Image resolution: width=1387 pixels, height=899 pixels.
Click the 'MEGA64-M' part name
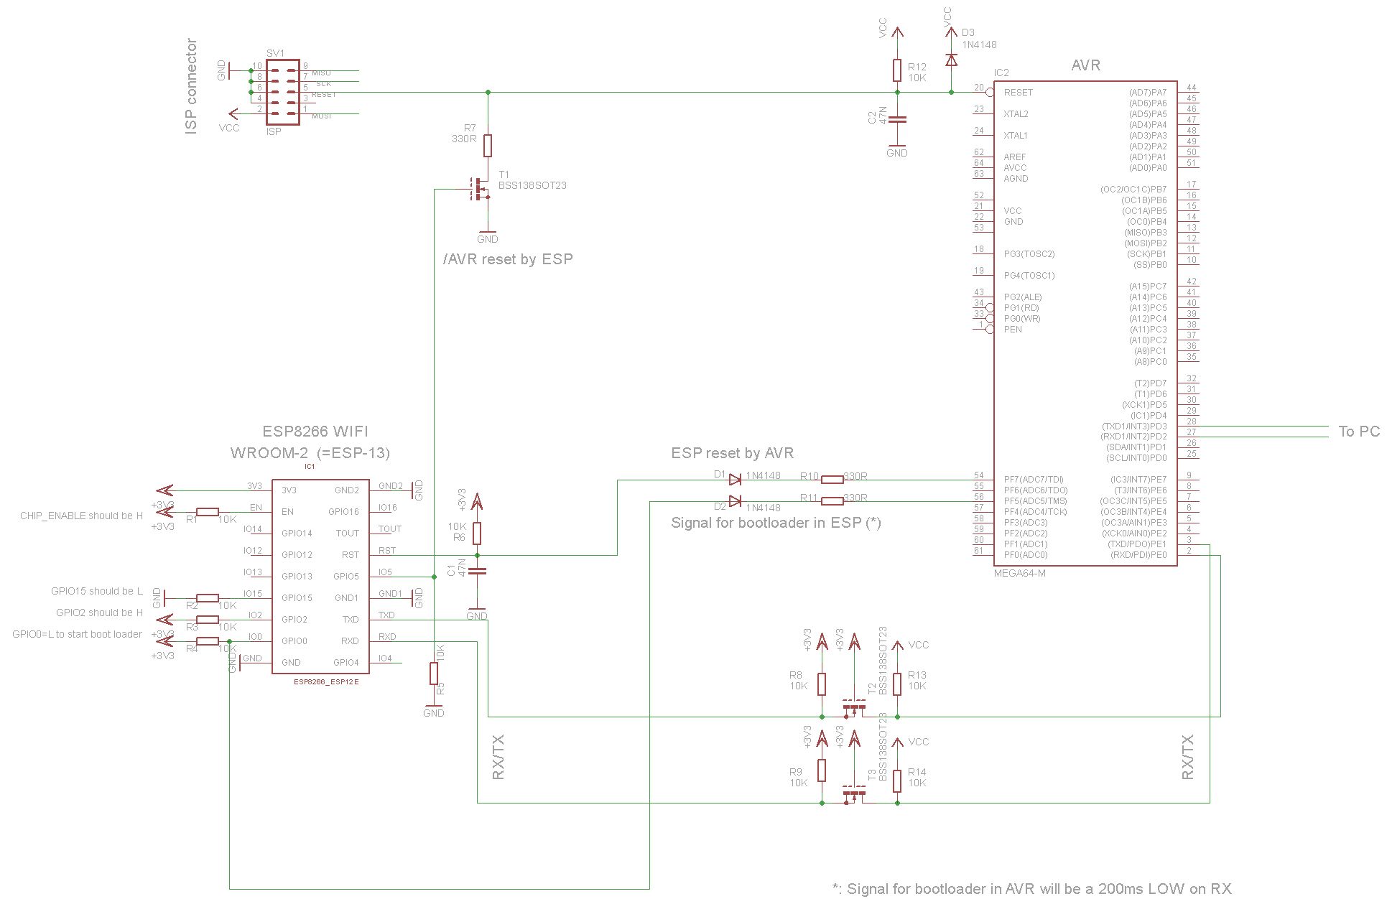[x=1019, y=573]
